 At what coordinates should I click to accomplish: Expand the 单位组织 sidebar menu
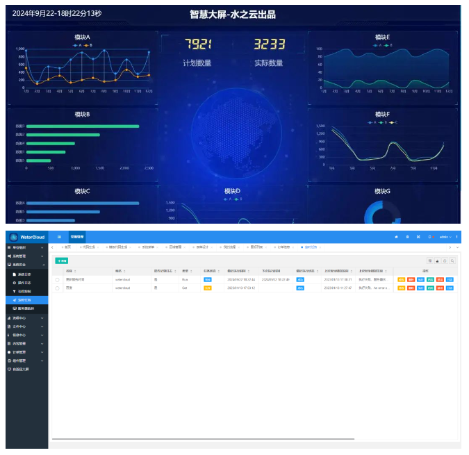[x=26, y=247]
